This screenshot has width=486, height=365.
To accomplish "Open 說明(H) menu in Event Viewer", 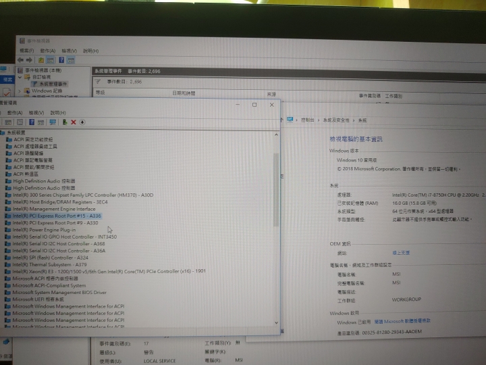I will click(x=91, y=51).
